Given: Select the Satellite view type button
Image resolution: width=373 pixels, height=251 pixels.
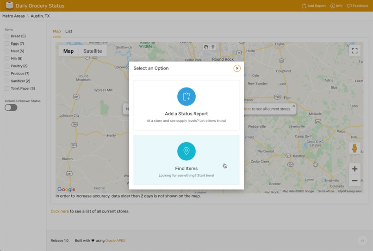Looking at the screenshot, I should (x=93, y=51).
